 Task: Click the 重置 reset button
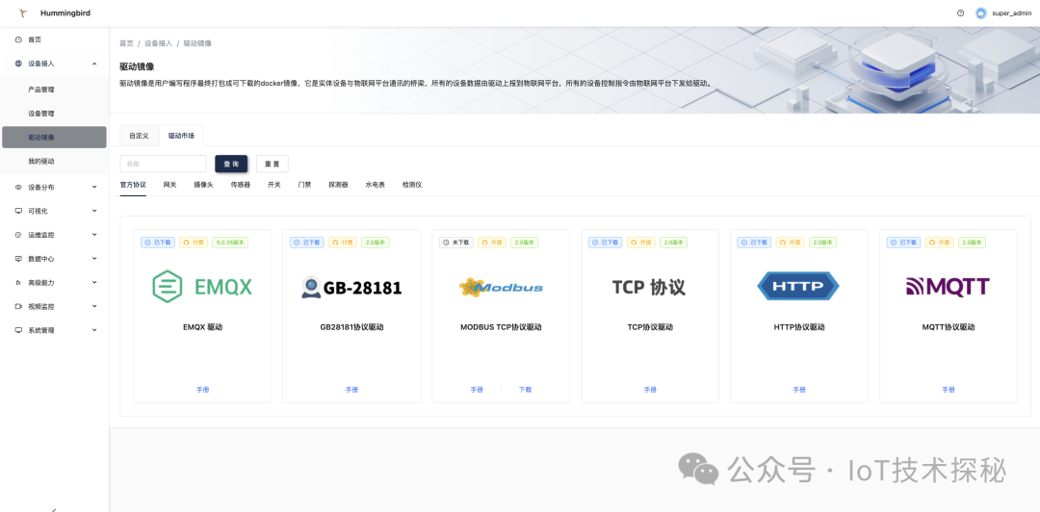[272, 164]
